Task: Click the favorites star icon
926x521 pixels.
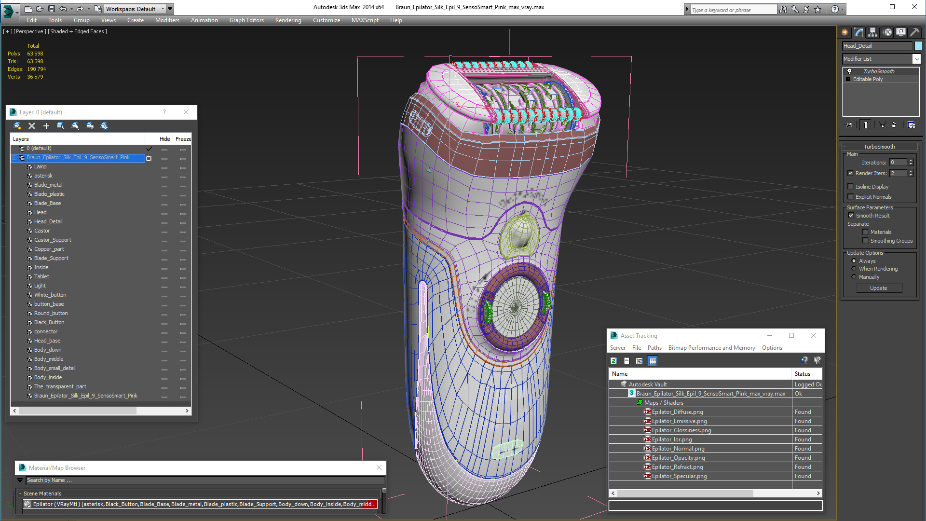Action: point(818,9)
